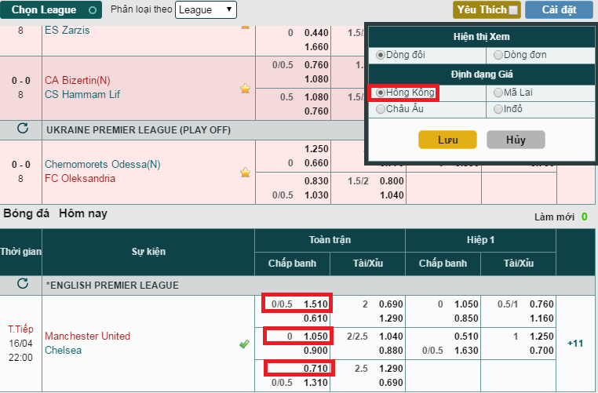Viewport: 598px width, 393px height.
Task: Click the partially visible star for ES Zarzis
Action: pos(245,26)
